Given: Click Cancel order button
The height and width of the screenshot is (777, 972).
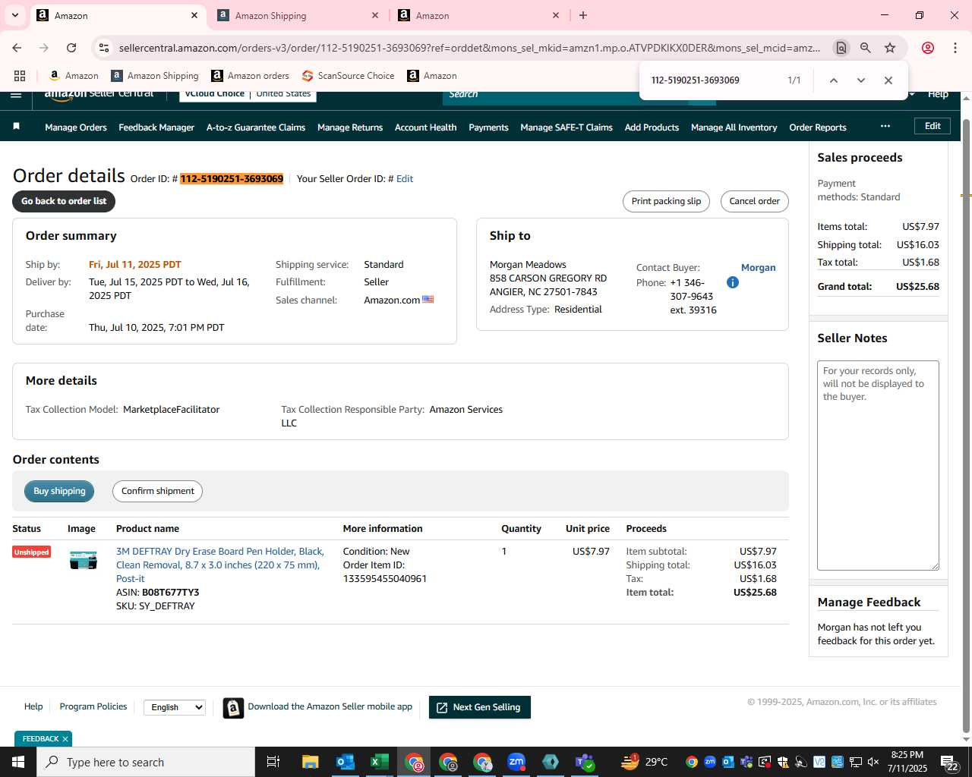Looking at the screenshot, I should pyautogui.click(x=754, y=201).
